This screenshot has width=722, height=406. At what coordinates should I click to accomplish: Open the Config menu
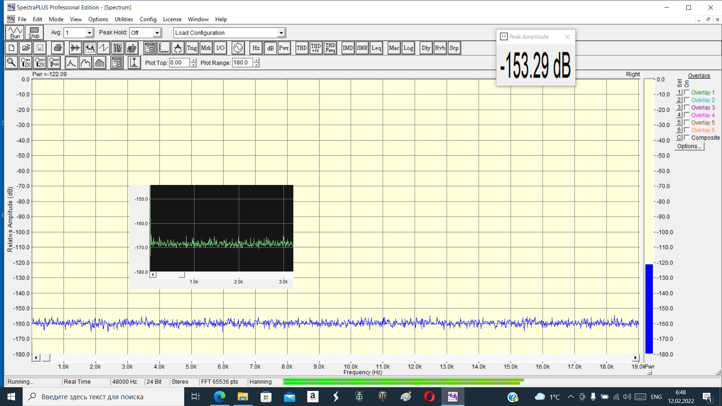[148, 19]
